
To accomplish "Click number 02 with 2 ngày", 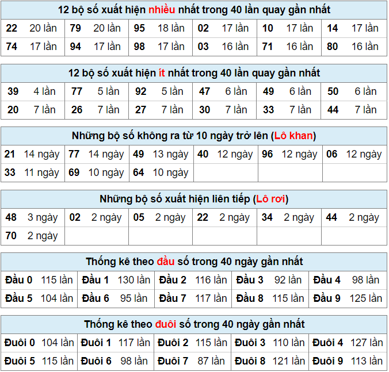I will coord(97,217).
